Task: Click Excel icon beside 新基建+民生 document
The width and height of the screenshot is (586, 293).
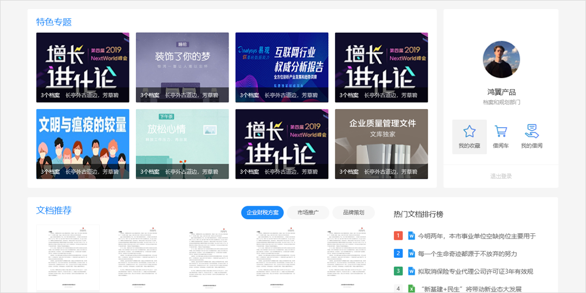Action: click(x=411, y=288)
